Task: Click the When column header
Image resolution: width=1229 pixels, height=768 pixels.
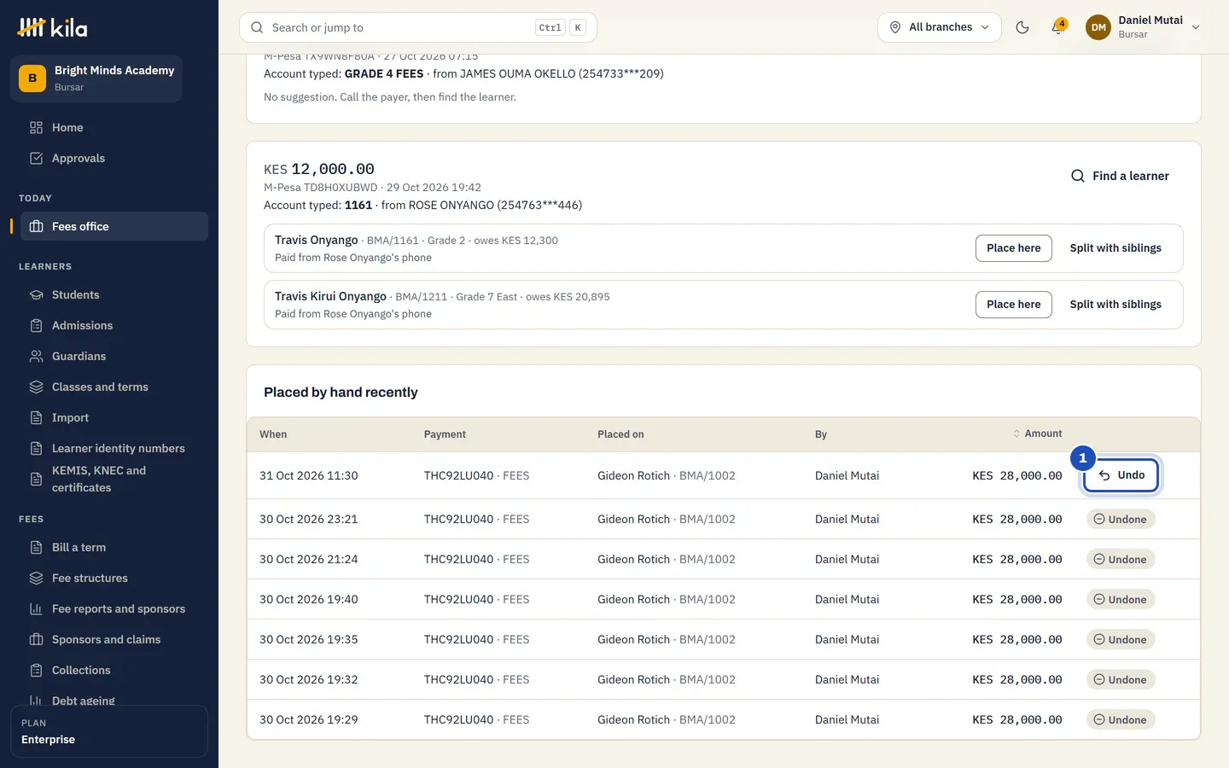Action: pyautogui.click(x=273, y=434)
